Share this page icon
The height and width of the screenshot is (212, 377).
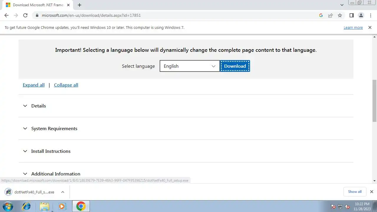(330, 15)
